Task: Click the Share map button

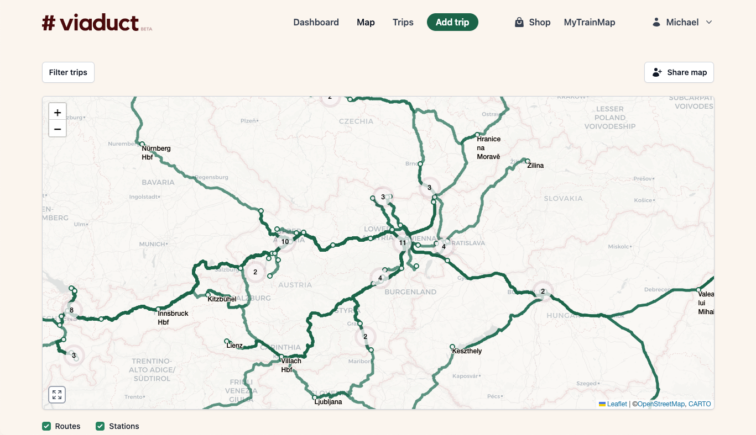Action: (x=679, y=72)
